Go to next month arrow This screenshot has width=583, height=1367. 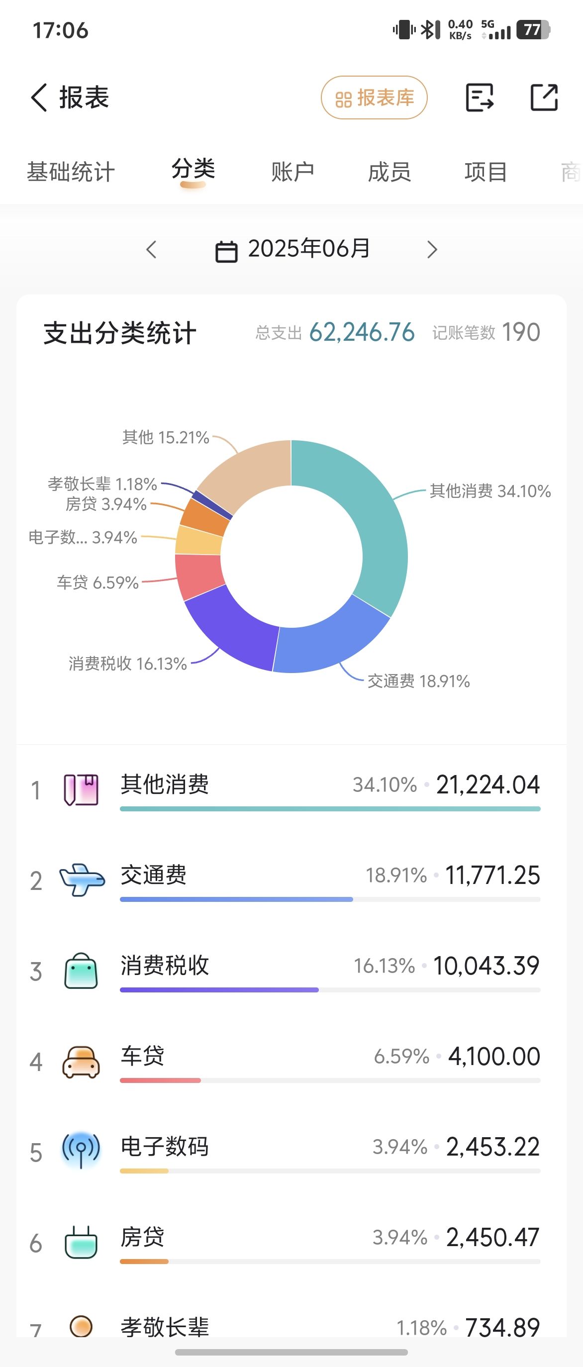(432, 249)
